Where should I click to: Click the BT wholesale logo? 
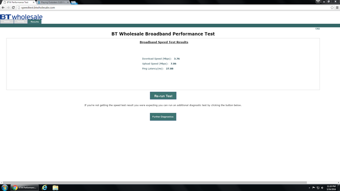(x=21, y=17)
